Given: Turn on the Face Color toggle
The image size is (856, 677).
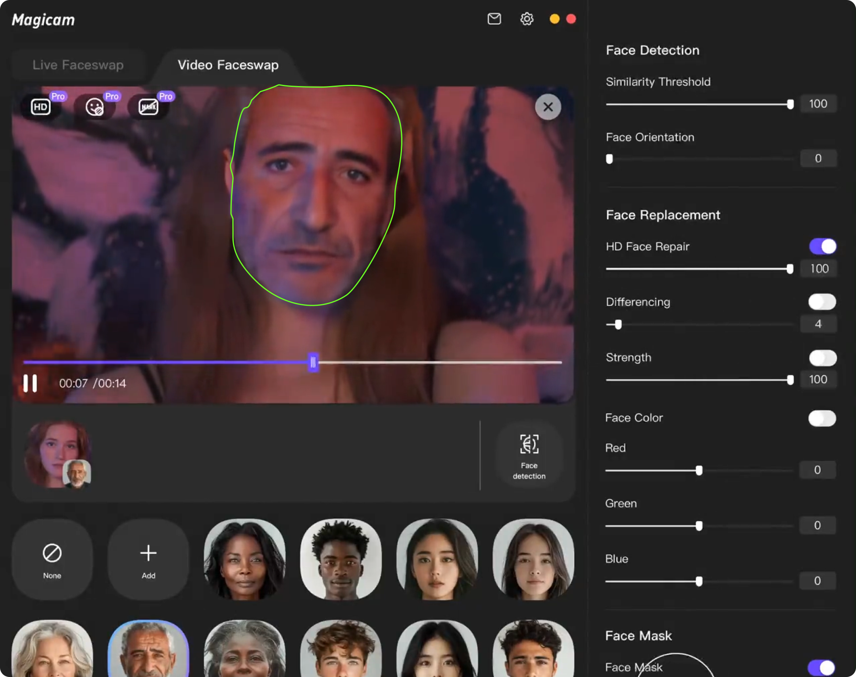Looking at the screenshot, I should point(822,418).
